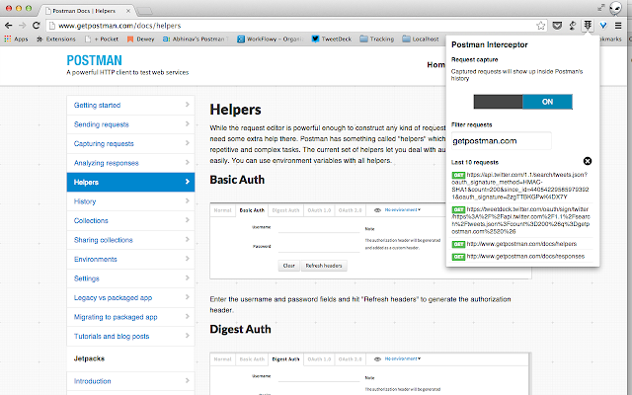
Task: Expand the Environments chevron
Action: tap(187, 259)
